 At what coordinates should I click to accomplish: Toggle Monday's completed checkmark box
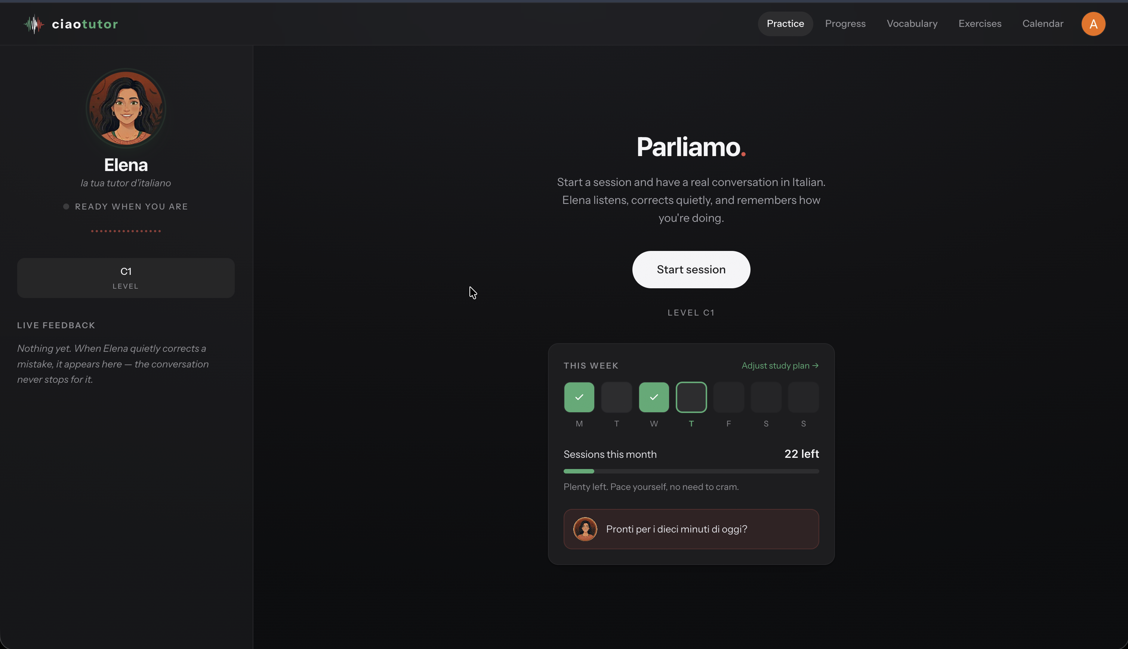pos(579,397)
